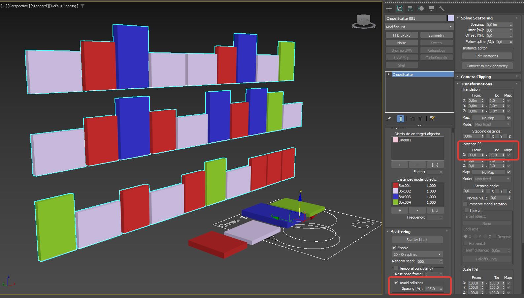
Task: Click the collision Spacing [%] value field
Action: click(x=432, y=289)
